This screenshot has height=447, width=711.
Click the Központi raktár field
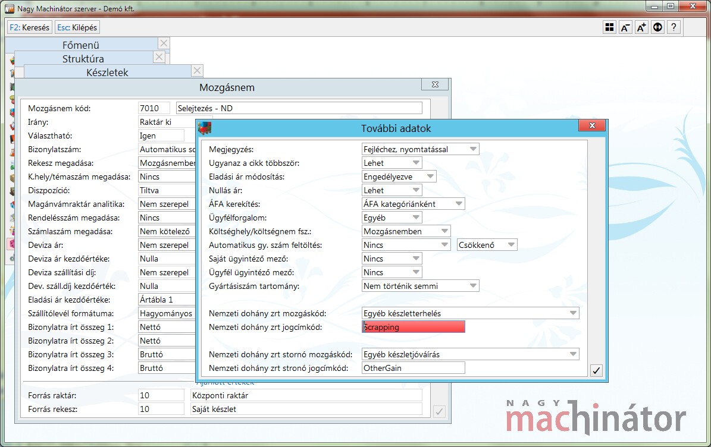click(306, 395)
